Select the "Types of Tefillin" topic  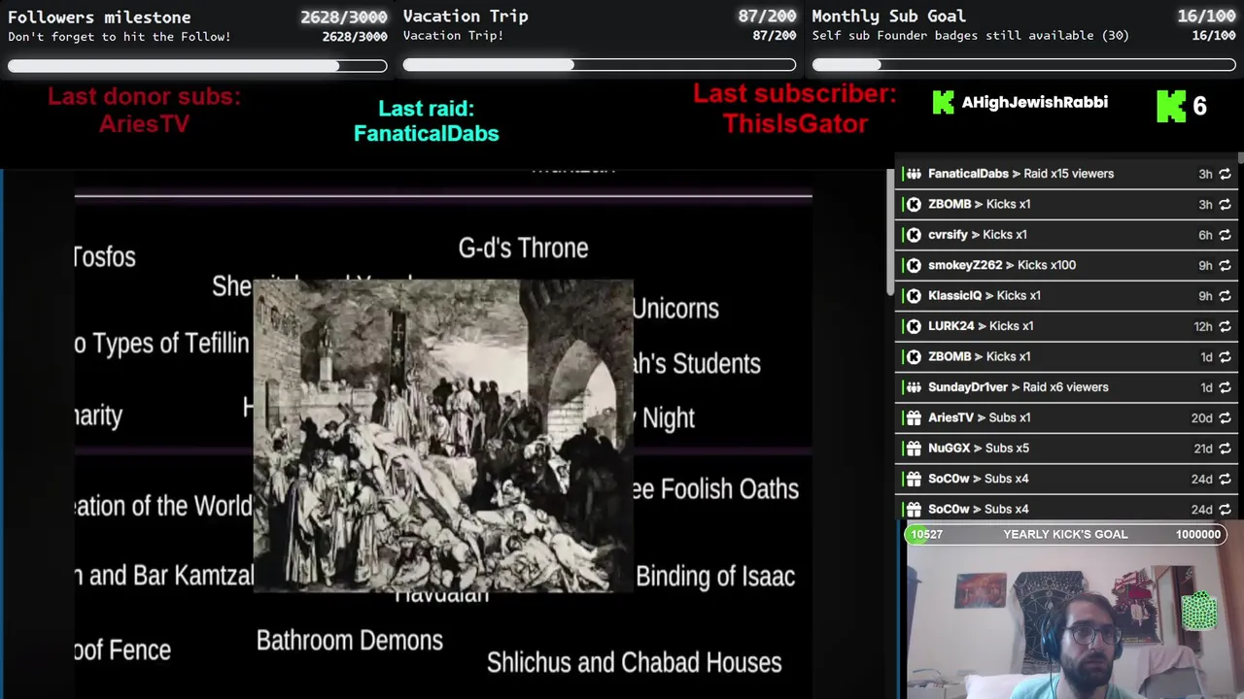(x=161, y=344)
